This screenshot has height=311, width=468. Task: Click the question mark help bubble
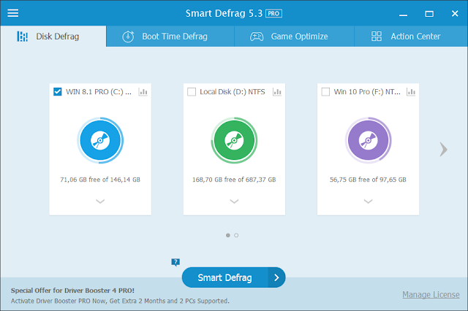[175, 262]
